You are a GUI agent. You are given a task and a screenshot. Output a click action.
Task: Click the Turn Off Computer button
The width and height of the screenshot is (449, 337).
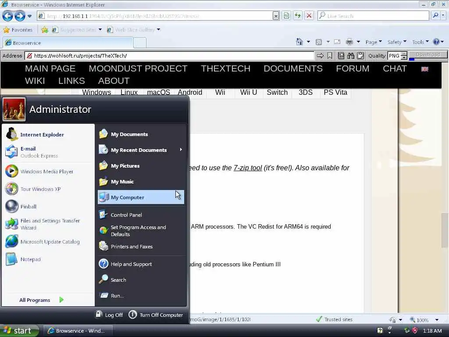156,315
